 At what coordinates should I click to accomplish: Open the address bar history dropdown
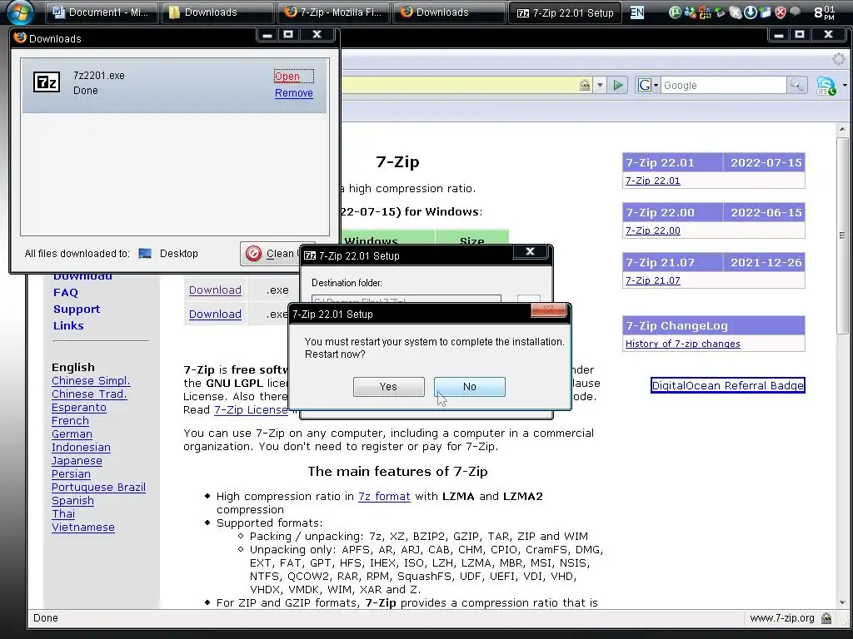[x=600, y=86]
